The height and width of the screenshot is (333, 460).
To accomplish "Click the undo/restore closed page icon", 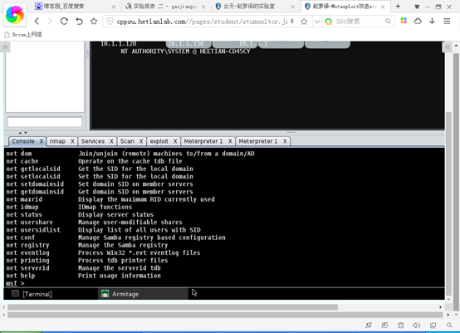I will click(79, 21).
